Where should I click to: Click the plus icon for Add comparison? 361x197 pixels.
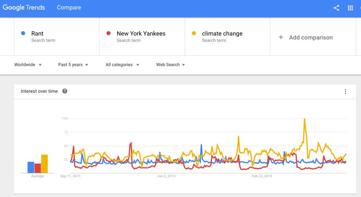point(281,37)
